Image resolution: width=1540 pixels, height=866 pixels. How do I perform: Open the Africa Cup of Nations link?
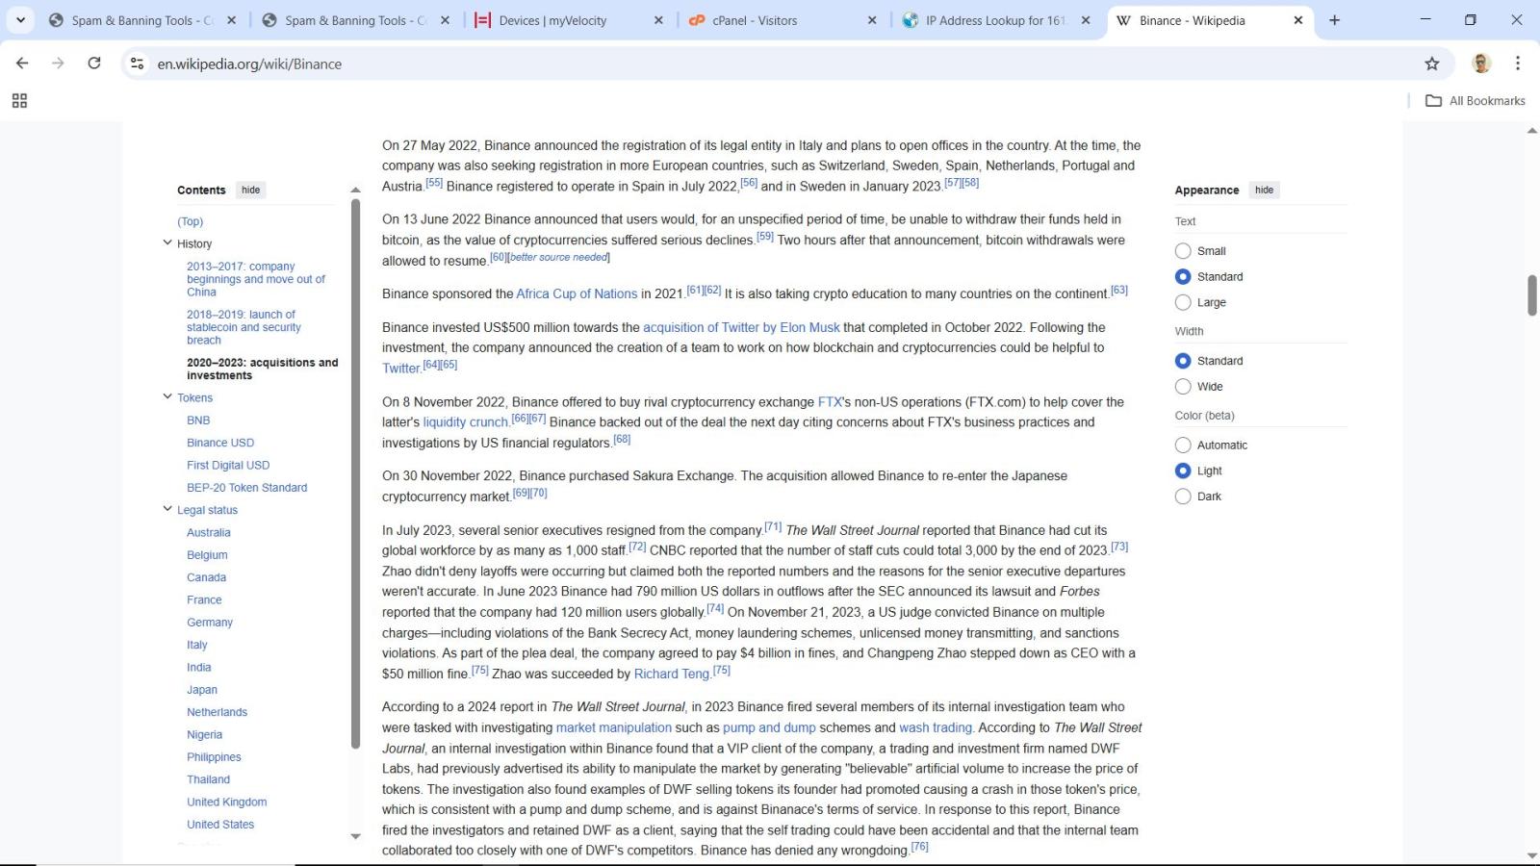[x=577, y=294]
